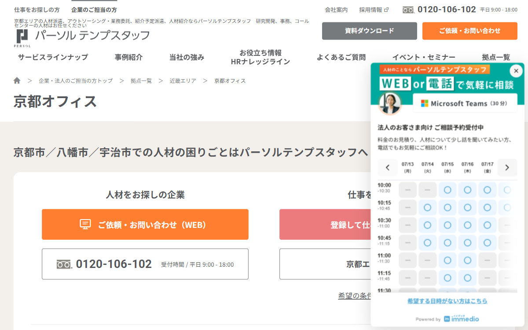This screenshot has width=528, height=330.
Task: Select 07/15 11:00 available slot
Action: click(447, 260)
